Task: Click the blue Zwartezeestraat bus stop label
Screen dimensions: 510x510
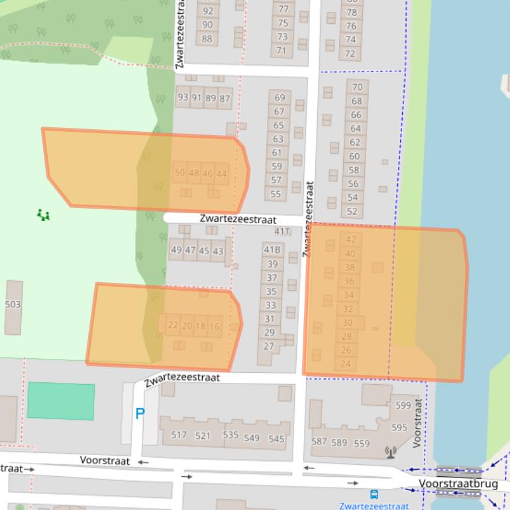Action: pyautogui.click(x=374, y=506)
